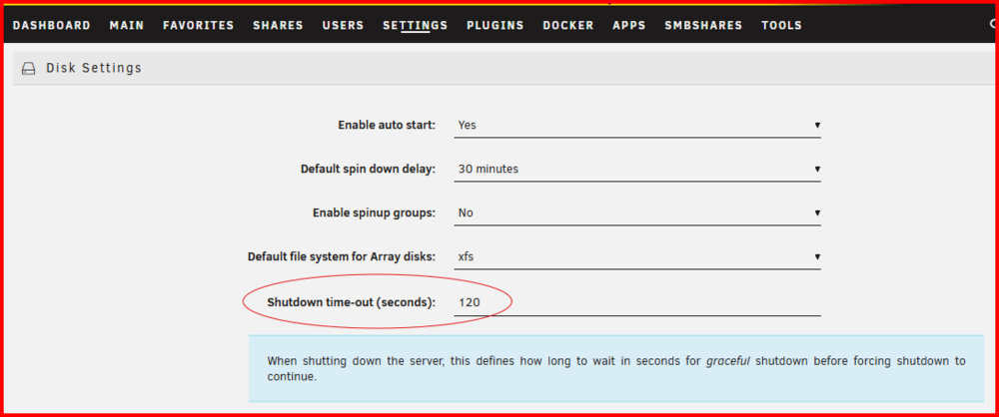Open Default file system for Array disks dropdown
Screen dimensions: 999x417
point(637,257)
